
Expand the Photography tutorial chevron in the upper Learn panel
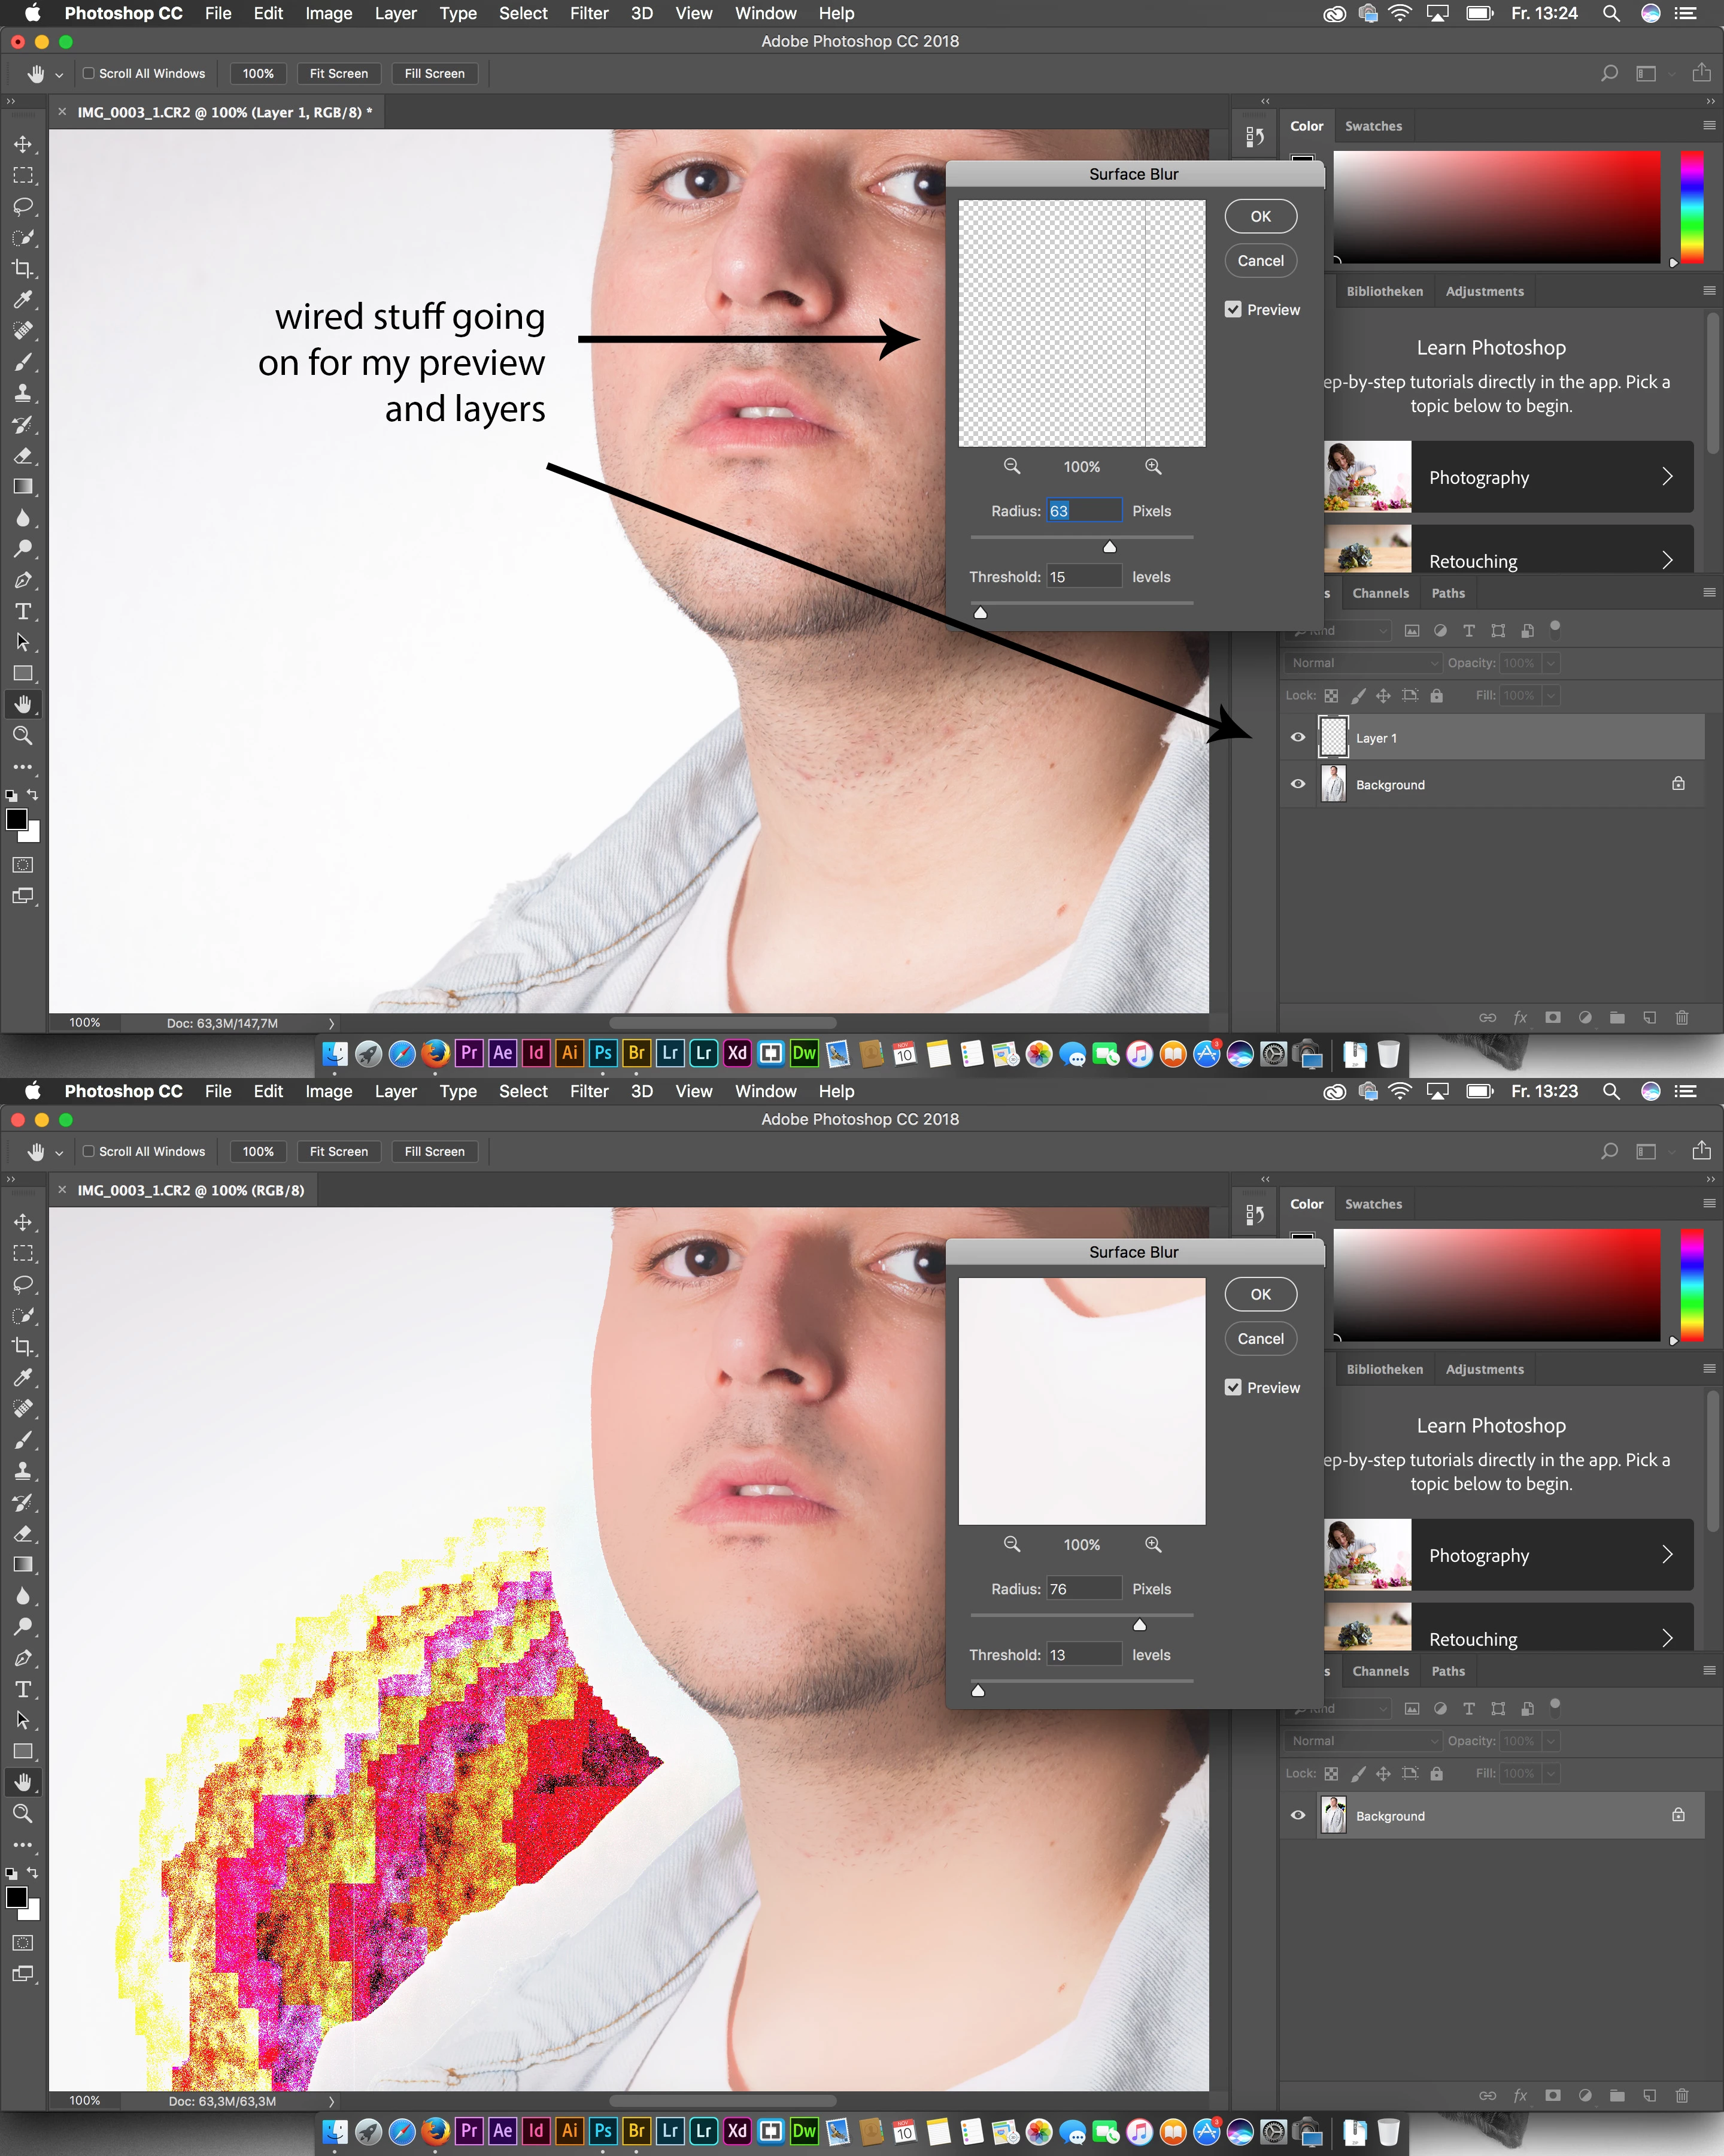coord(1666,477)
